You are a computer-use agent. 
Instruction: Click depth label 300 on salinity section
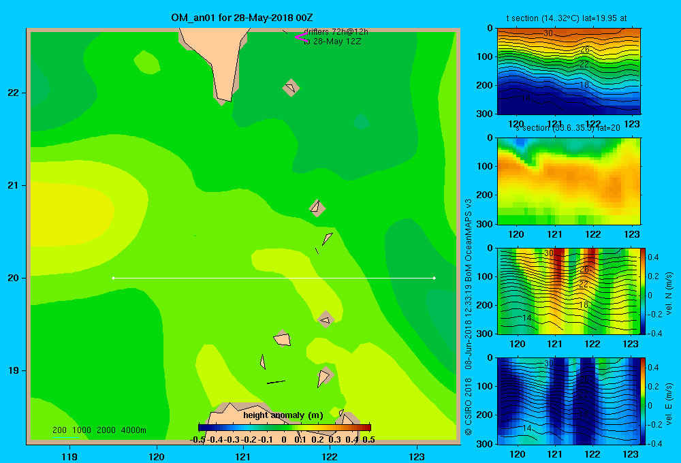point(485,224)
